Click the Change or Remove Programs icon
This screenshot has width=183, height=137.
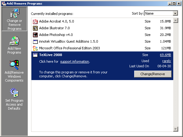[x=14, y=13]
